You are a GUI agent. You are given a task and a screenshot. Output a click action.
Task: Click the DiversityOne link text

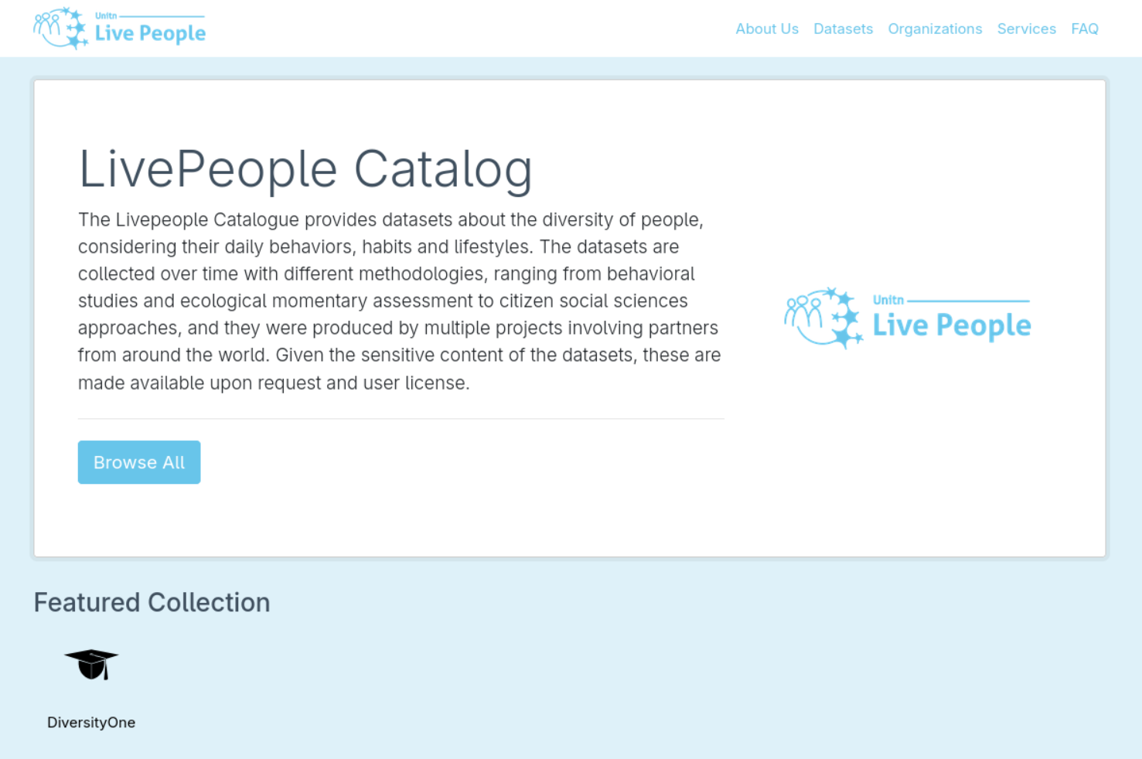91,722
